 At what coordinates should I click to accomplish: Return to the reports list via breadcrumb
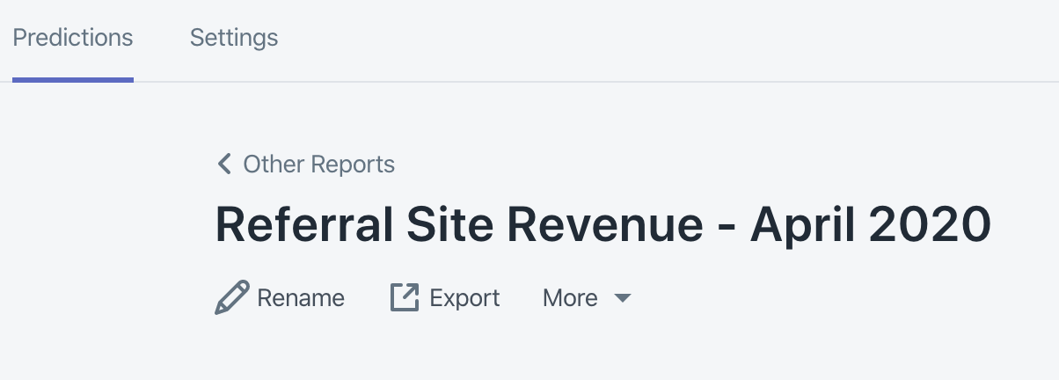[x=306, y=164]
